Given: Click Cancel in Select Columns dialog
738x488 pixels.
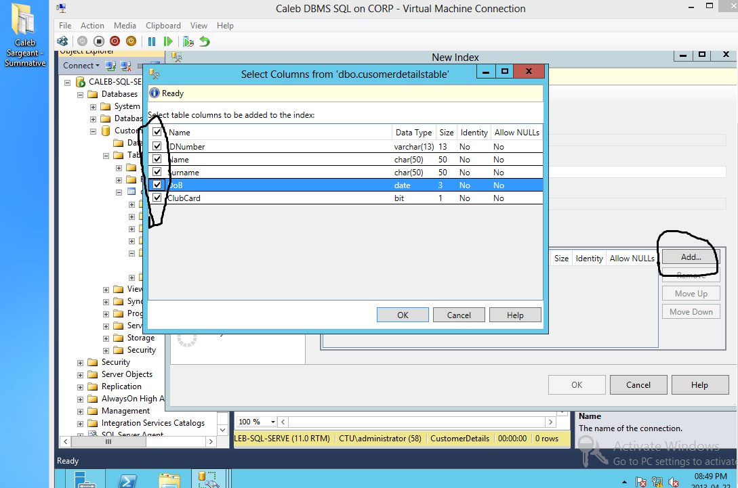Looking at the screenshot, I should (459, 315).
